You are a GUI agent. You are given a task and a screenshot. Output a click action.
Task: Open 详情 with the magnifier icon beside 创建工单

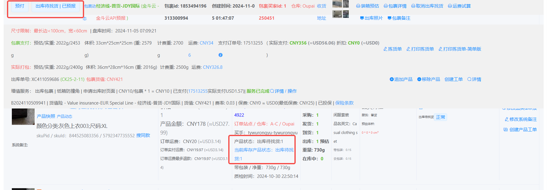point(474,79)
